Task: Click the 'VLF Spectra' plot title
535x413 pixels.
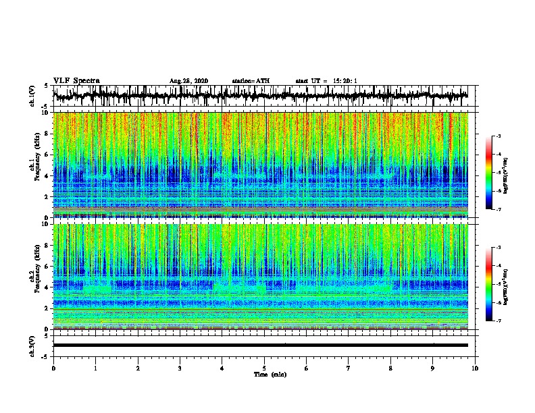Action: coord(76,81)
